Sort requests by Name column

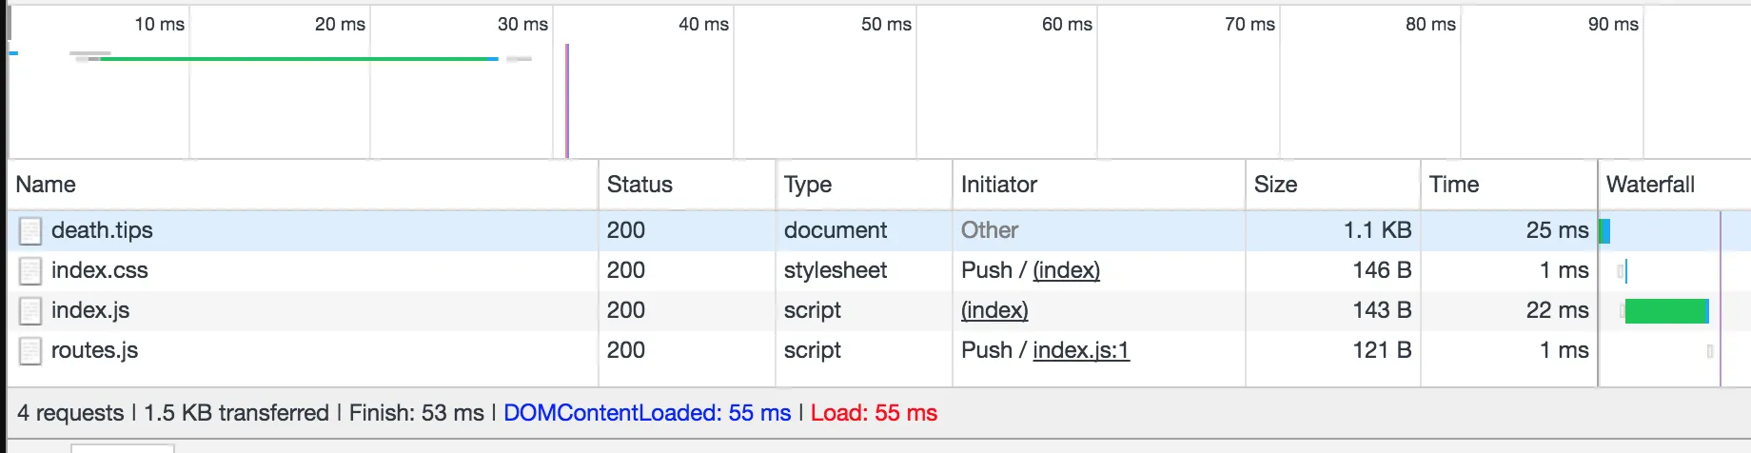(x=46, y=185)
